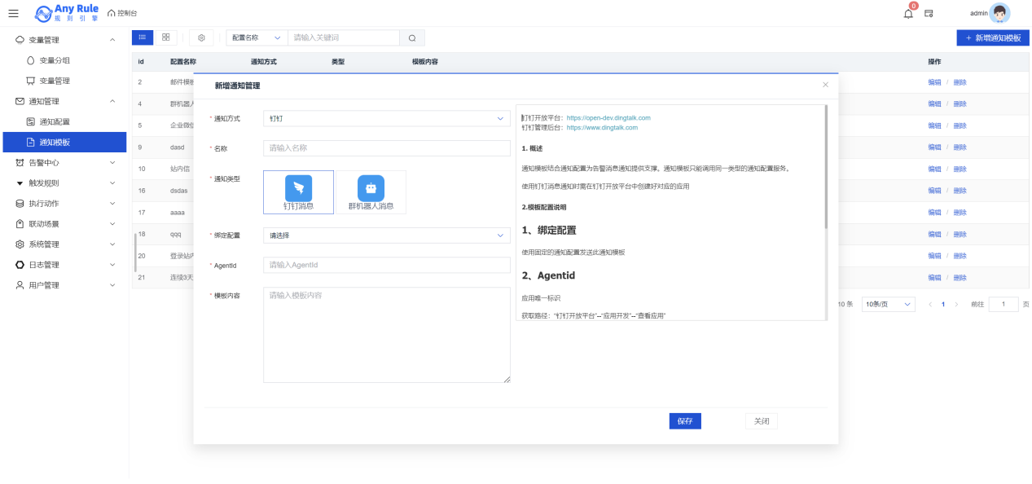
Task: Click icon next to notification bell
Action: point(929,13)
